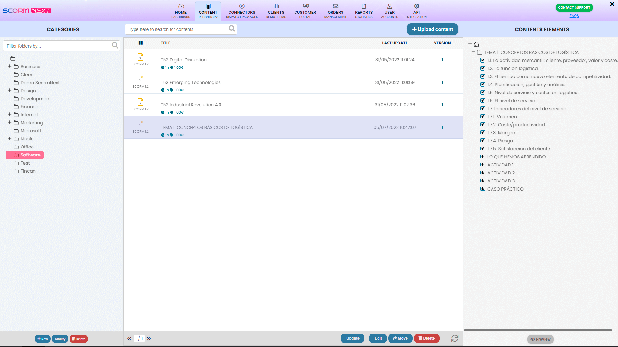Expand the Marketing folder
This screenshot has width=618, height=347.
click(9, 122)
